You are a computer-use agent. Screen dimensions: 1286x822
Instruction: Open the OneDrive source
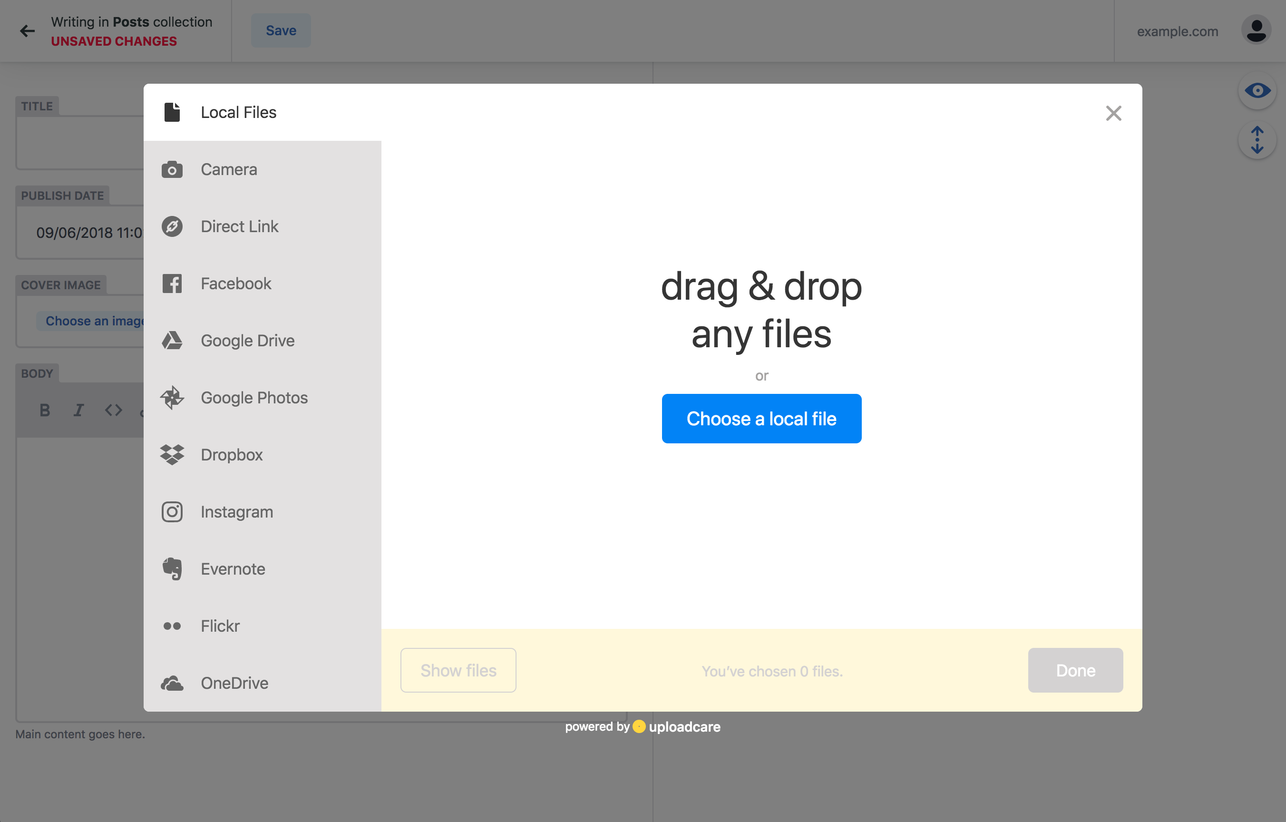(x=234, y=683)
